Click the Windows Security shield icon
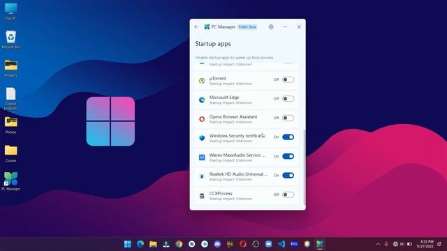The width and height of the screenshot is (447, 251). coord(202,138)
